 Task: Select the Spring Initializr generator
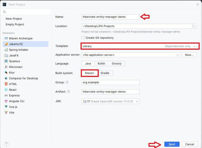(x=26, y=50)
